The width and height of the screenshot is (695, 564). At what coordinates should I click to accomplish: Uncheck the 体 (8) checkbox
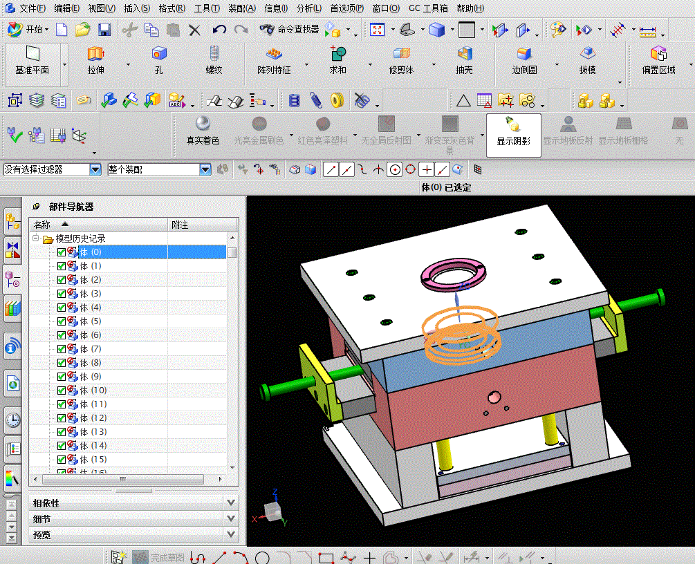pos(62,363)
